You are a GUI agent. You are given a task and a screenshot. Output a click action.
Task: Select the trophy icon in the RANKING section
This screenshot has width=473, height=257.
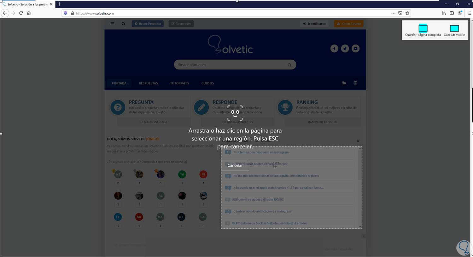(x=285, y=107)
